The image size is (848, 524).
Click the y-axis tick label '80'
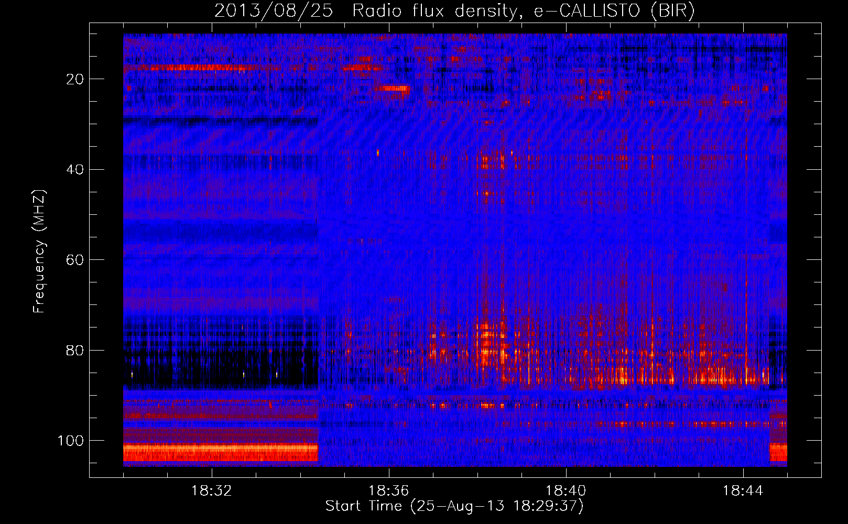click(75, 351)
